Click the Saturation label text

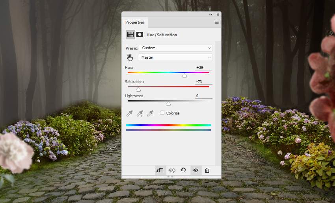pyautogui.click(x=134, y=82)
